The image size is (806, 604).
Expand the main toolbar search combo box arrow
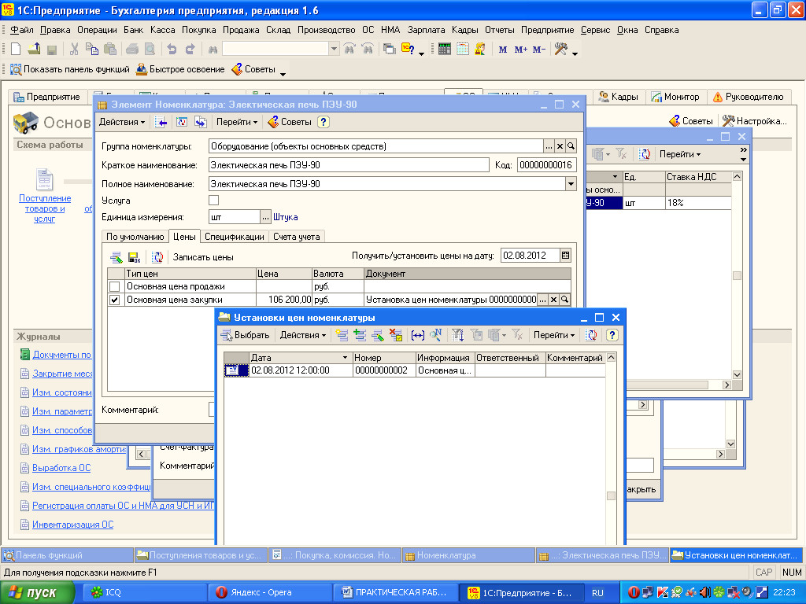pos(334,50)
